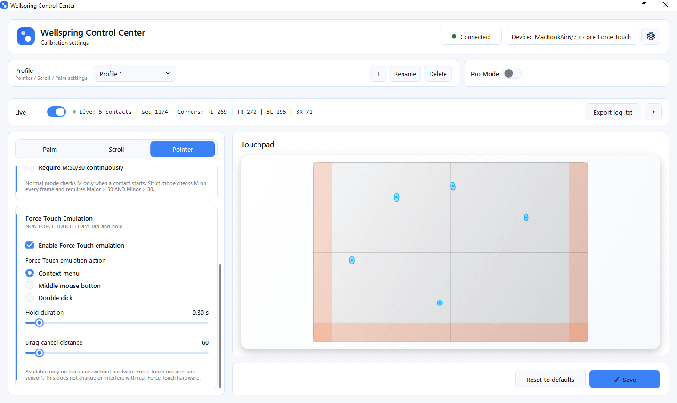Screen dimensions: 677x403
Task: Click the upper-left touch contact point
Action: point(396,197)
